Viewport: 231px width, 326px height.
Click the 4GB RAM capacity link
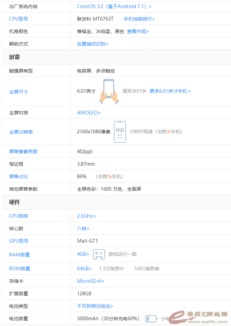(83, 254)
